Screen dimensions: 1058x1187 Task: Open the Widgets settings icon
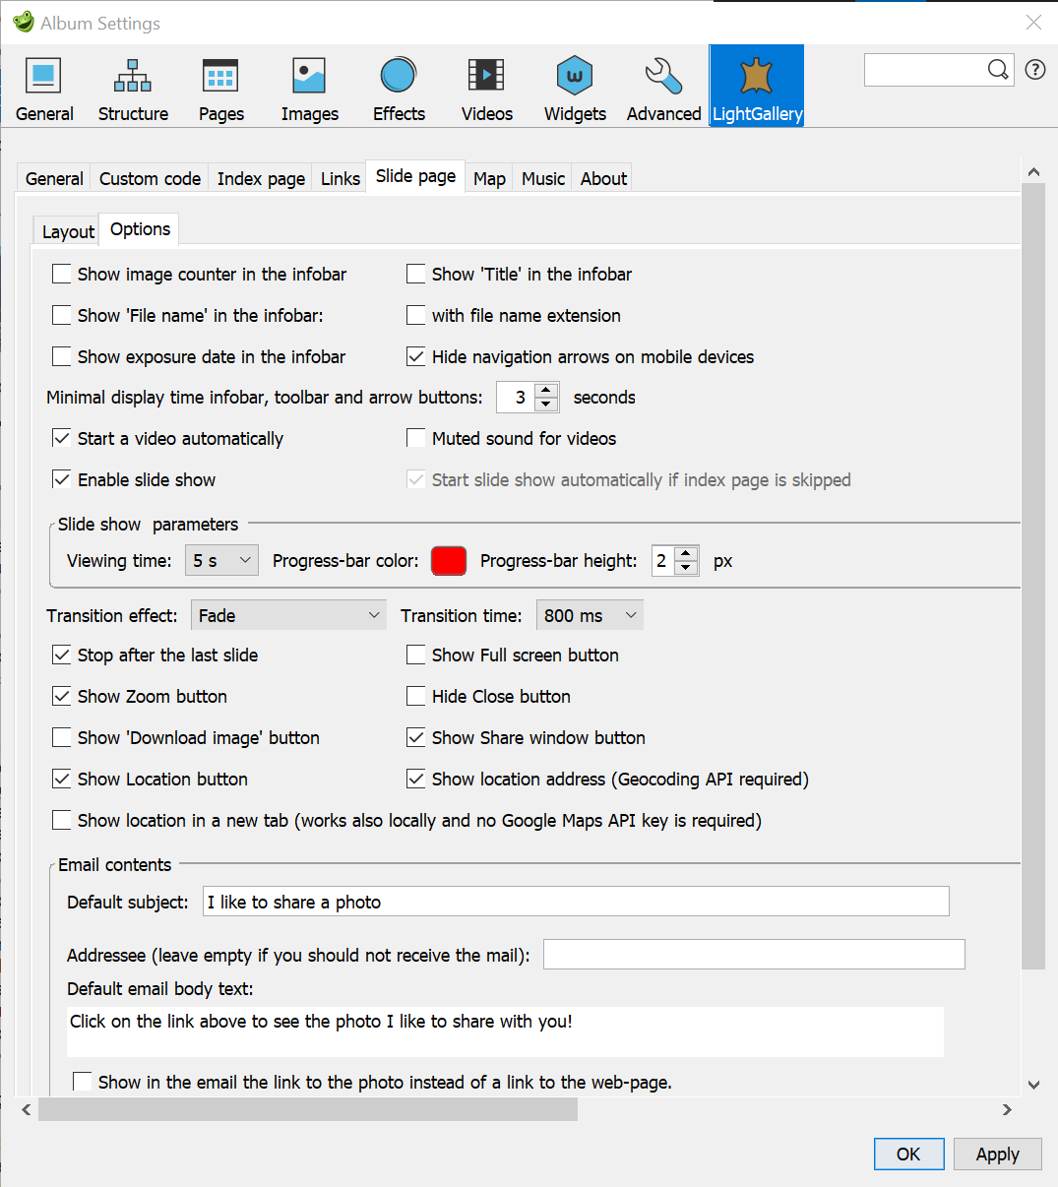pyautogui.click(x=574, y=87)
